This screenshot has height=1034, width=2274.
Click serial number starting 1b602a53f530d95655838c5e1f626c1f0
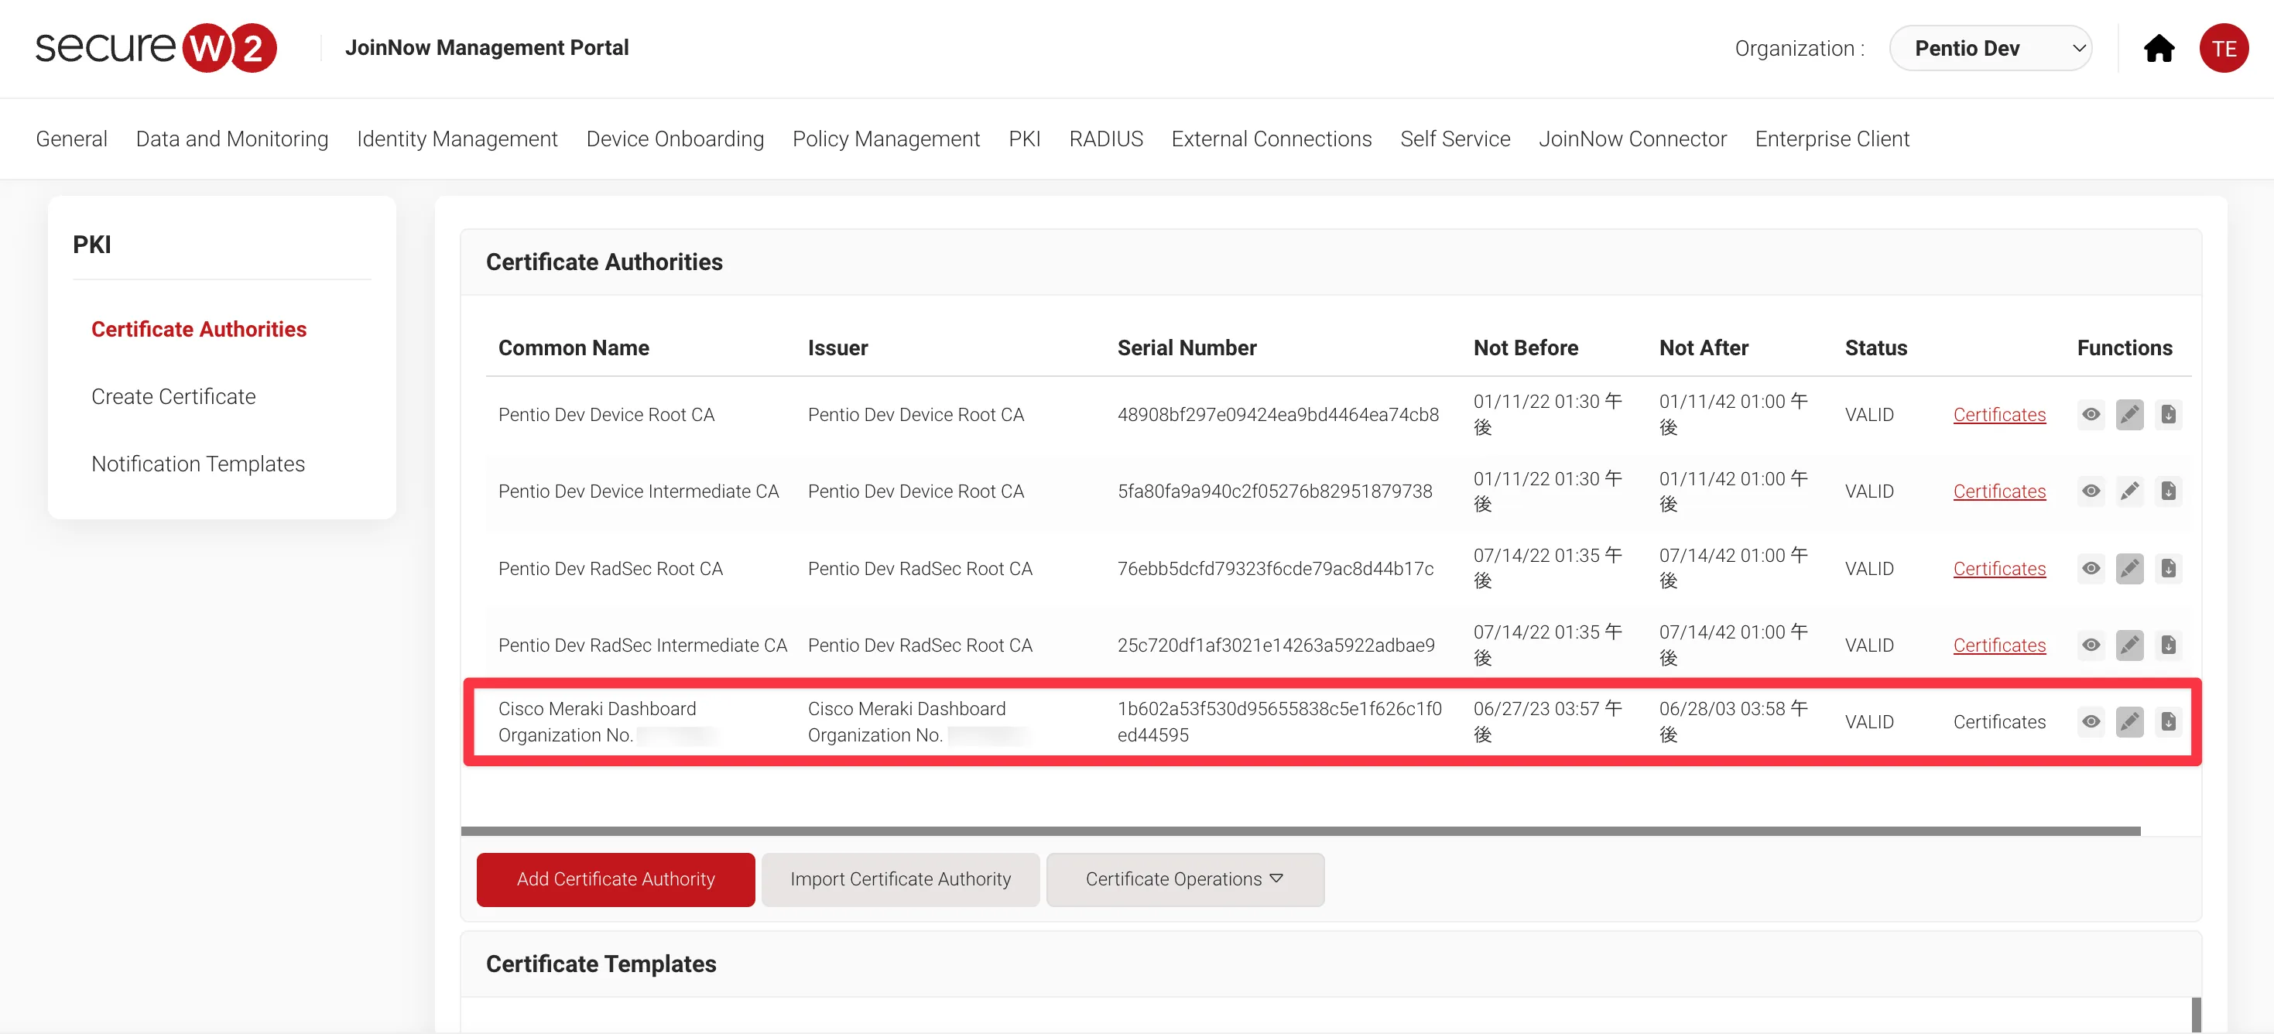coord(1279,721)
